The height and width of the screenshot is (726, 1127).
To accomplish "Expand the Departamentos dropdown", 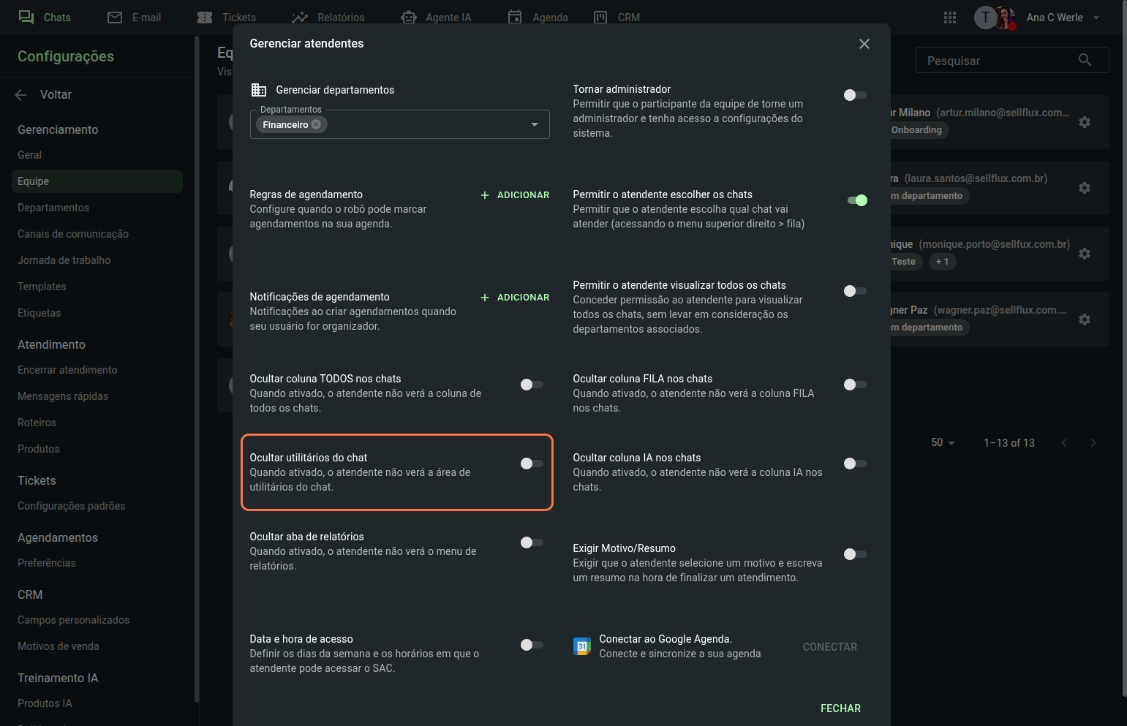I will [535, 124].
